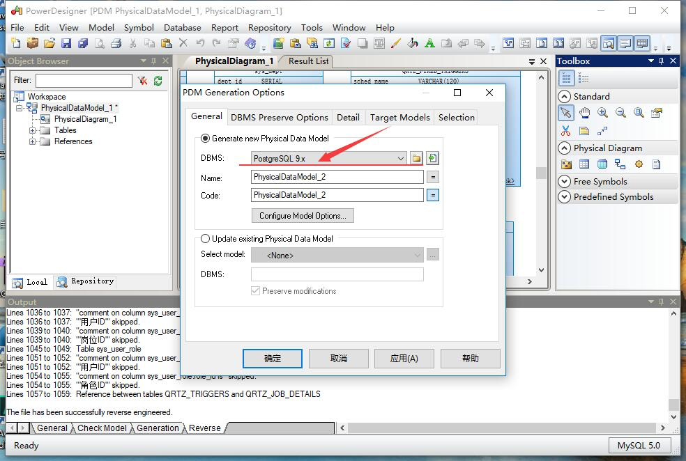Toggle the equals button next to Code
Screen dimensions: 686x461
[x=433, y=195]
